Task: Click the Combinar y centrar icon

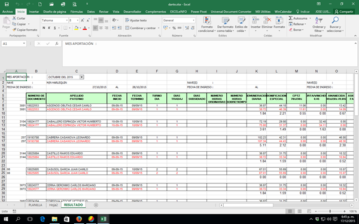Action: 127,28
